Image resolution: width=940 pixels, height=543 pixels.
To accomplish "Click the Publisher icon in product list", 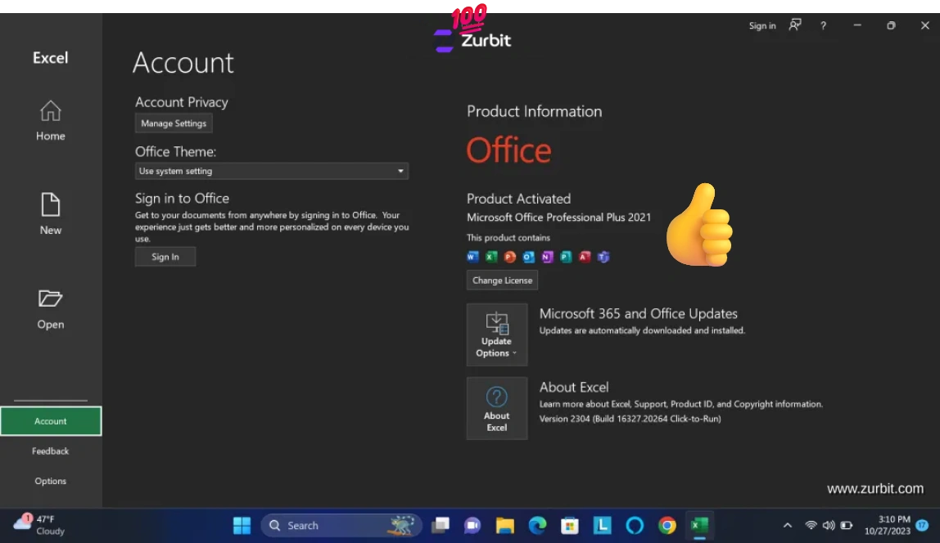I will point(565,257).
